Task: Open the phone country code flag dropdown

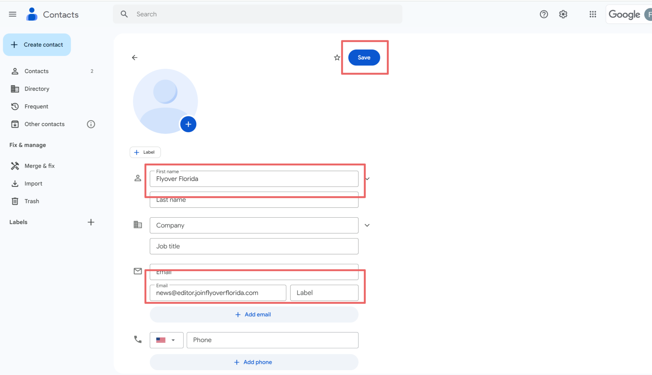Action: pos(167,340)
